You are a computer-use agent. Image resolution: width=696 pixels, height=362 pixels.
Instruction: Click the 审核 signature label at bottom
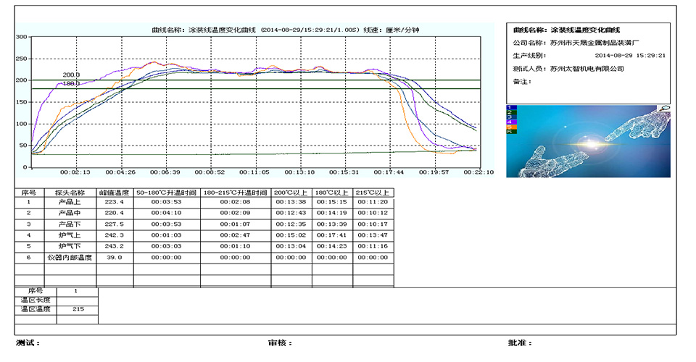pos(280,343)
